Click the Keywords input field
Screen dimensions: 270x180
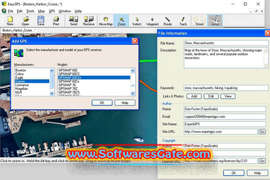click(226, 88)
